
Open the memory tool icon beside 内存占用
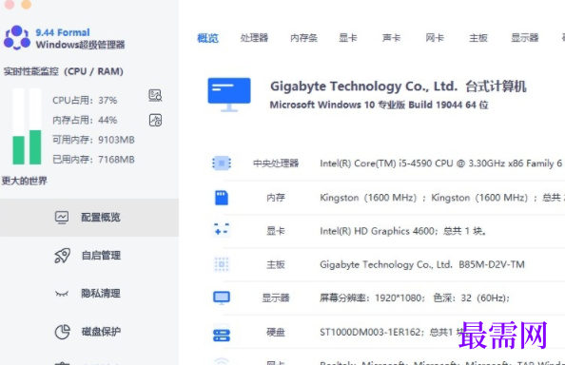click(155, 120)
